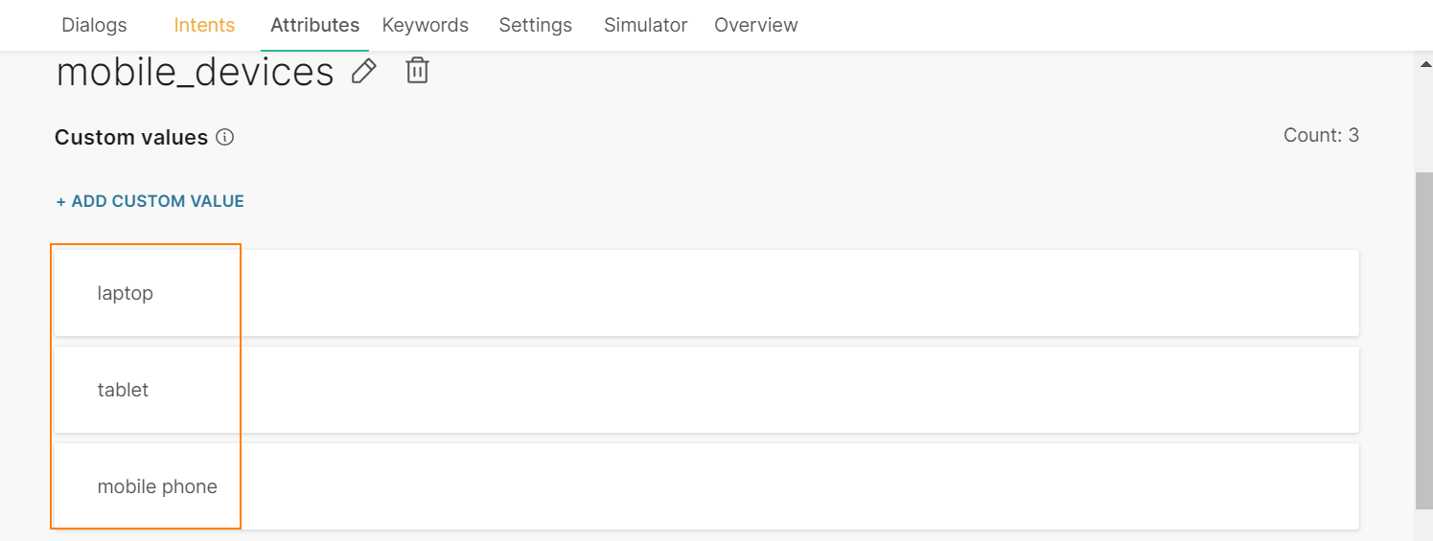The image size is (1433, 541).
Task: Select the Attributes tab
Action: tap(314, 25)
